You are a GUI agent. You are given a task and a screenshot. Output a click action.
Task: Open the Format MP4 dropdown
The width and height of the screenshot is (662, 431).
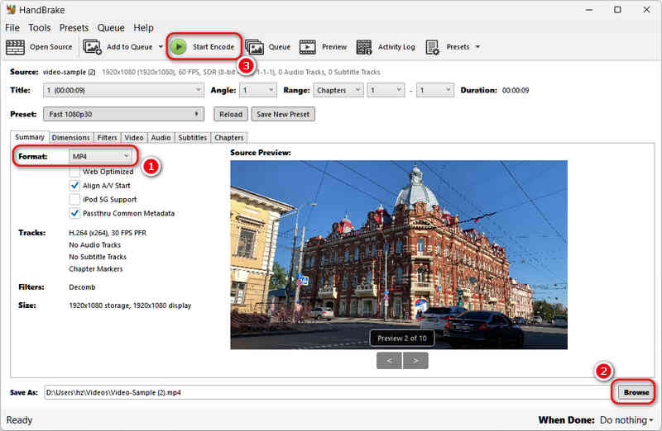point(100,156)
